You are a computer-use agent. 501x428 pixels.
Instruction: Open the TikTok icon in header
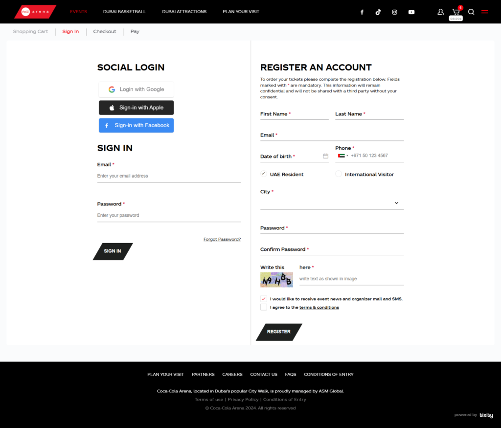(378, 12)
